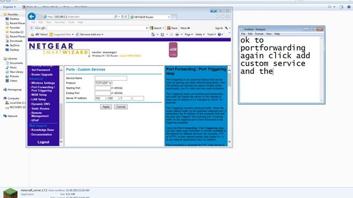The image size is (353, 198).
Task: Click the Starting Port input field
Action: point(103,88)
